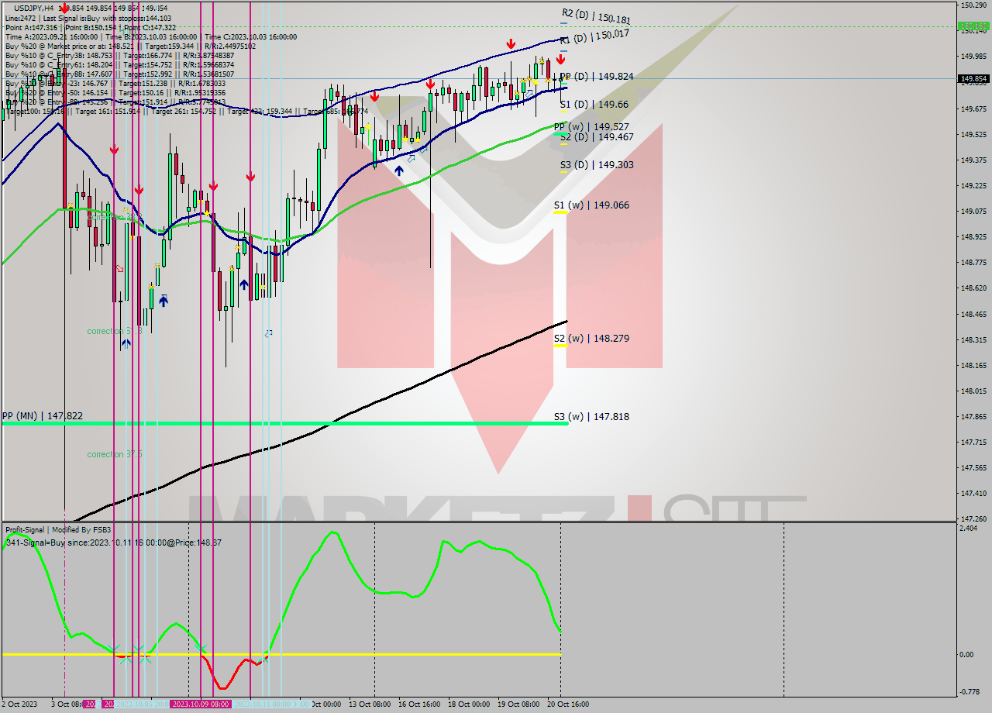Select the red sell arrow above the rightmost candles
The image size is (992, 713).
(560, 60)
